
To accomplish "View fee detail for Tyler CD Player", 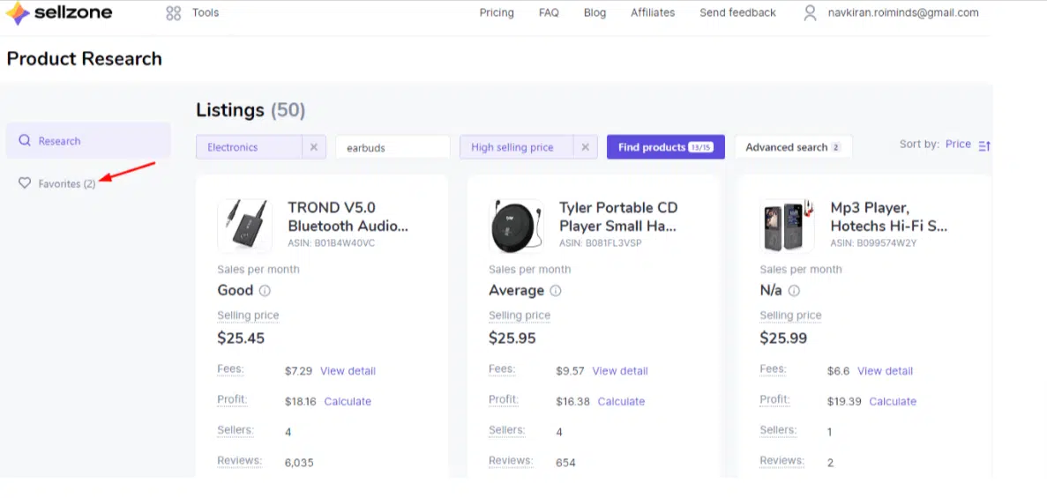I will tap(620, 371).
